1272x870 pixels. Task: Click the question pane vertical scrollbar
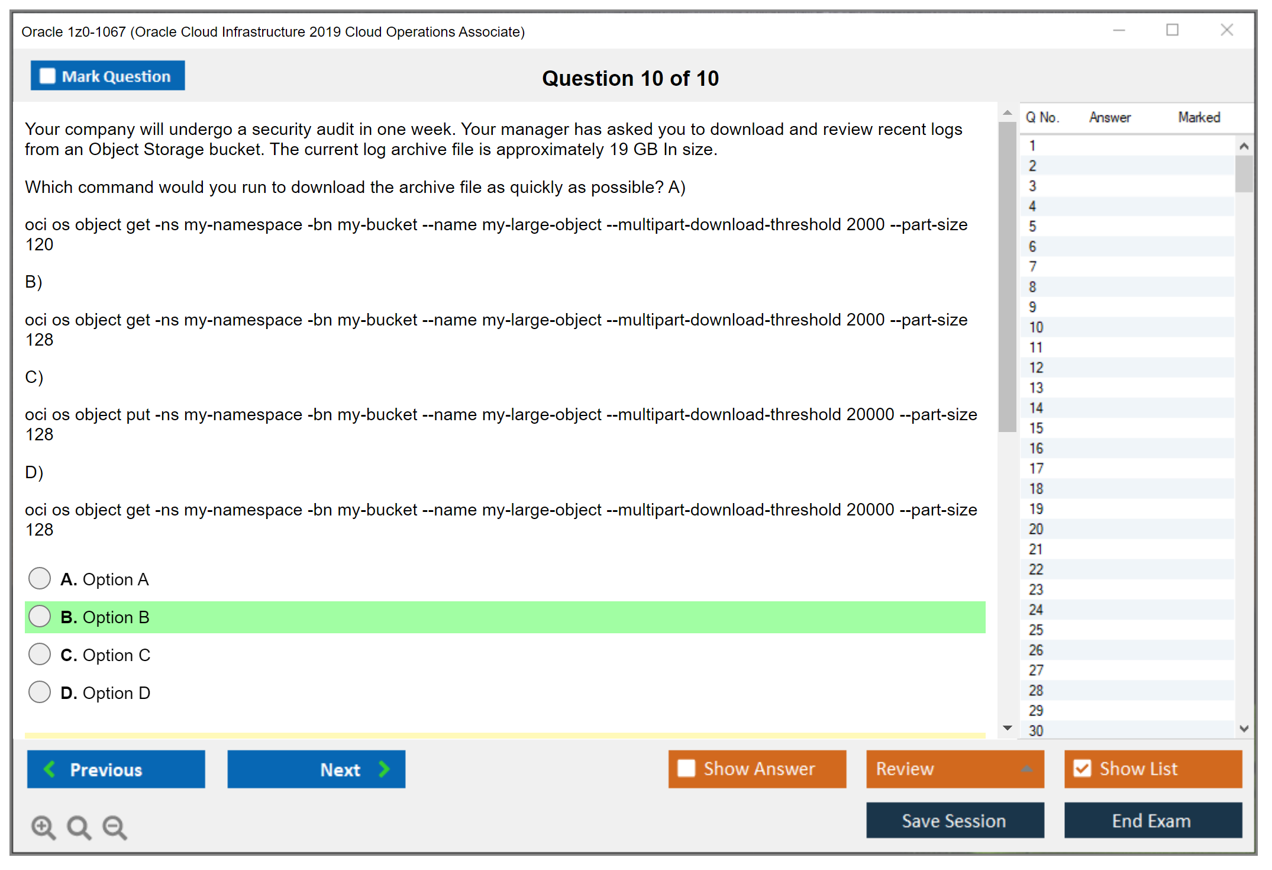[x=1007, y=278]
